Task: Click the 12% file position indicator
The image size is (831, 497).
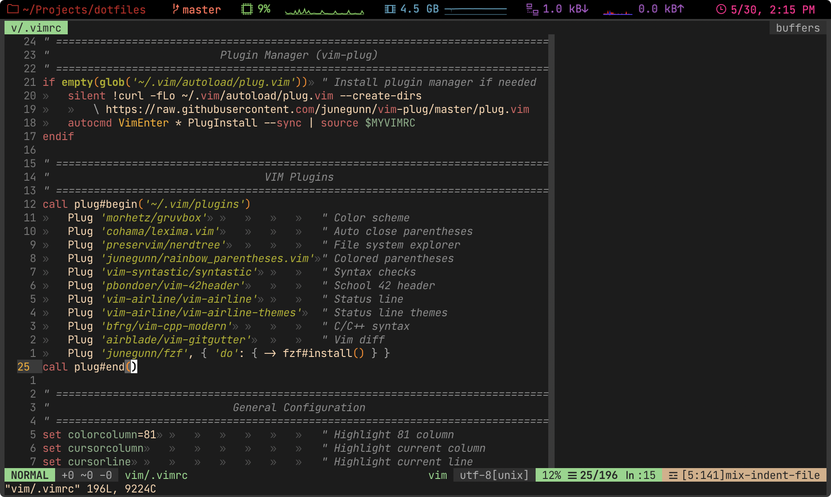Action: point(551,475)
